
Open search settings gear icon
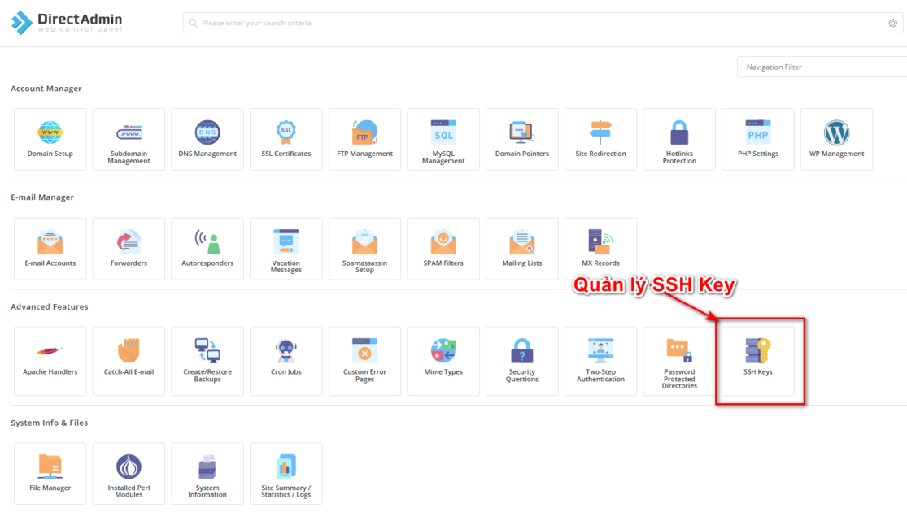pyautogui.click(x=893, y=23)
